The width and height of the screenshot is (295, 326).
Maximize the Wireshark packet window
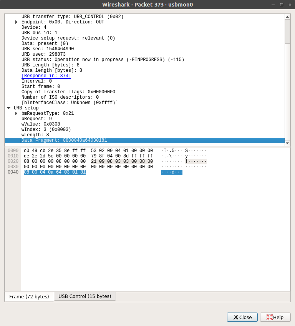click(282, 5)
